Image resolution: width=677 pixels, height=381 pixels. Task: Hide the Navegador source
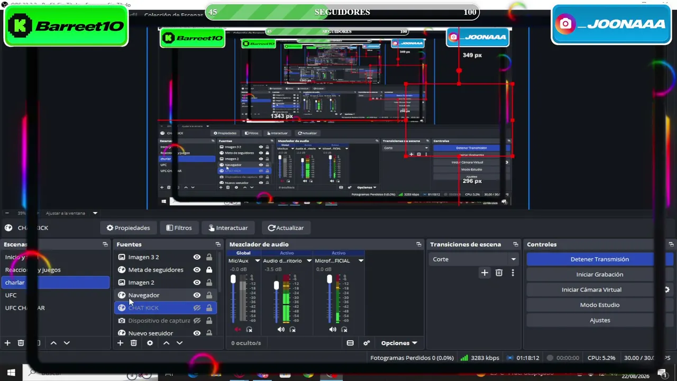point(197,295)
